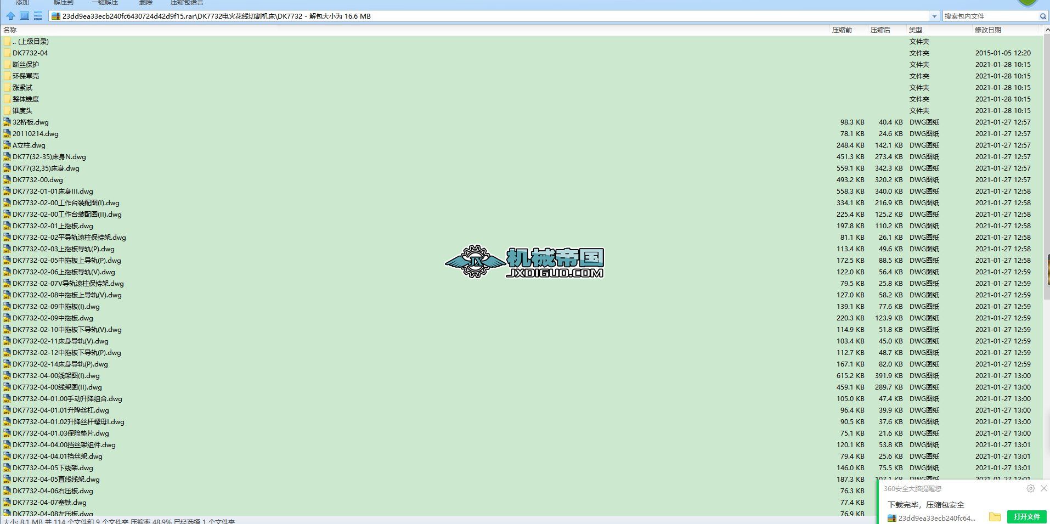Click the DWG icon of DK7732-02-09中拖板.dwg

7,318
